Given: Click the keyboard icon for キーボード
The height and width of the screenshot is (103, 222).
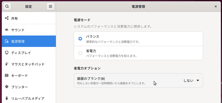Looking at the screenshot, I should click(7, 75).
